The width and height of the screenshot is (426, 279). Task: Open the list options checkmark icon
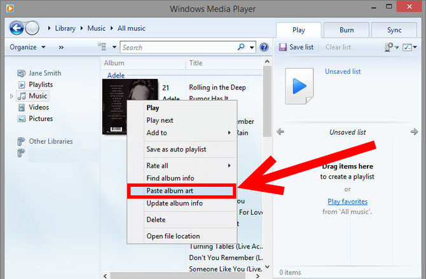tap(407, 47)
